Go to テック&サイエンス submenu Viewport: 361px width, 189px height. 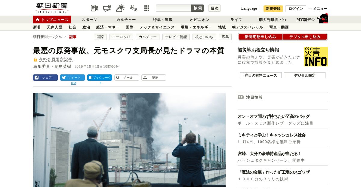point(157,27)
